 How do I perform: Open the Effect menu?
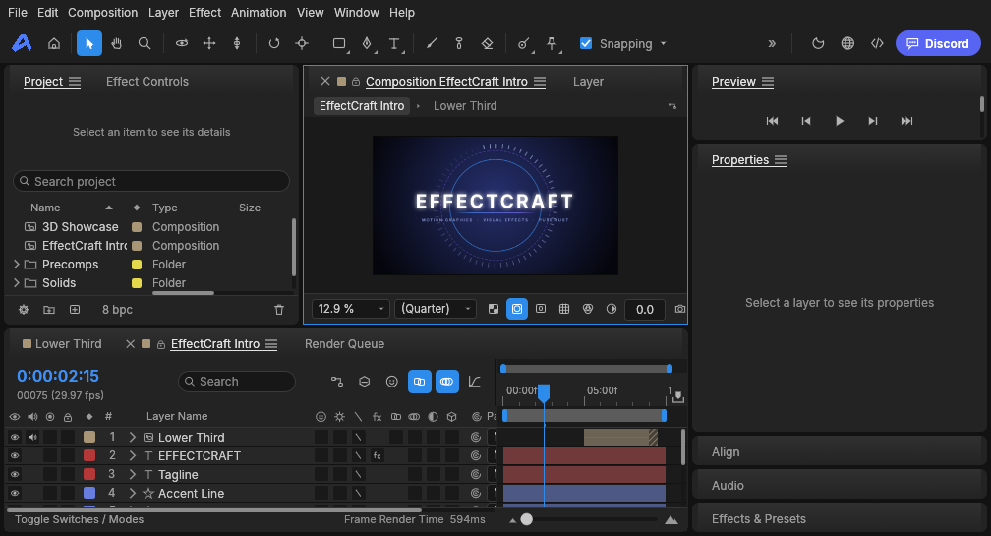click(x=204, y=13)
